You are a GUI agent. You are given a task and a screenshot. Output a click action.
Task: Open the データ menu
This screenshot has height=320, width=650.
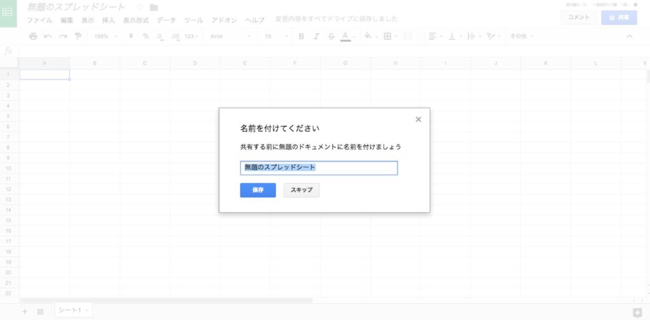[166, 20]
